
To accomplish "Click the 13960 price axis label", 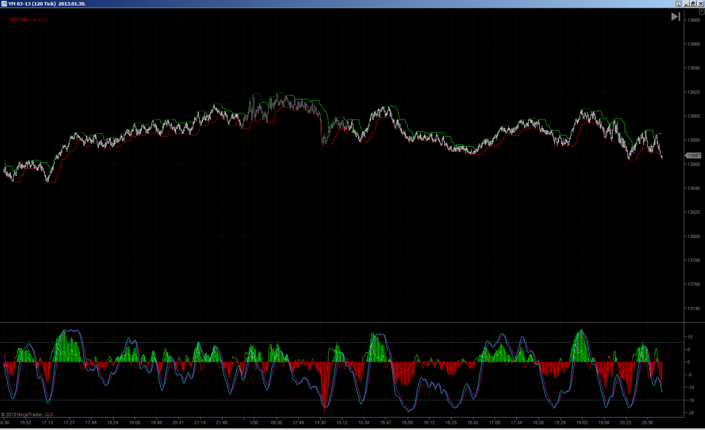I will 693,44.
